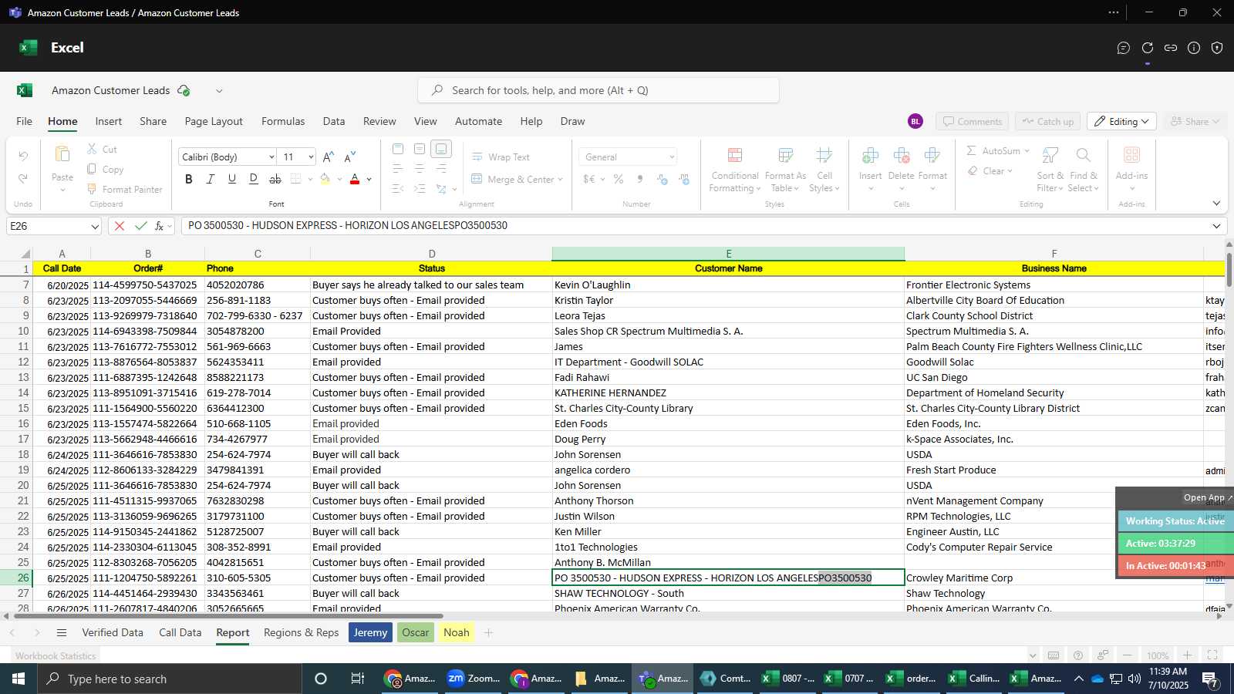This screenshot has height=694, width=1234.
Task: Toggle Strikethrough formatting
Action: [x=275, y=179]
